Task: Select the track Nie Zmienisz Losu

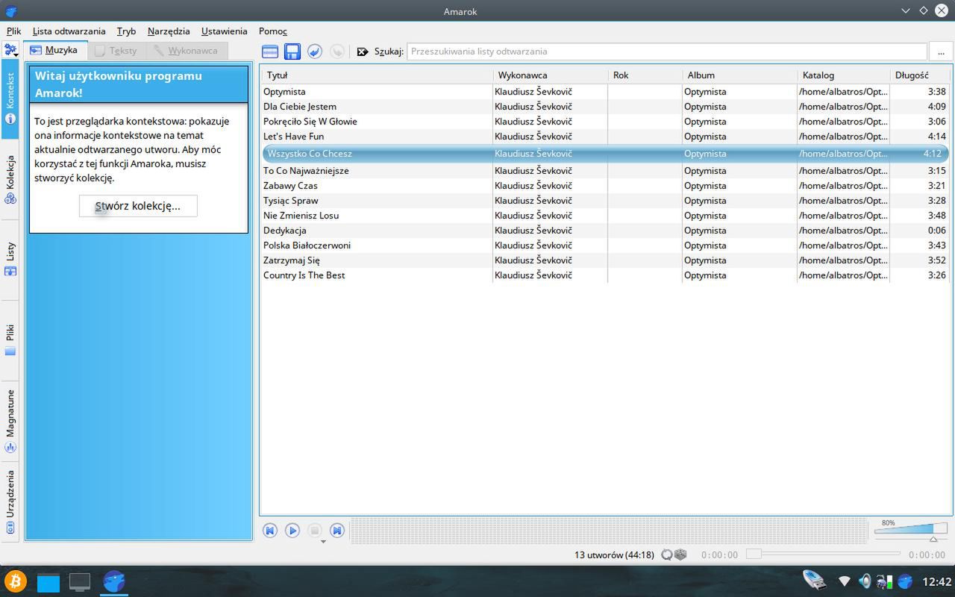Action: [x=605, y=216]
